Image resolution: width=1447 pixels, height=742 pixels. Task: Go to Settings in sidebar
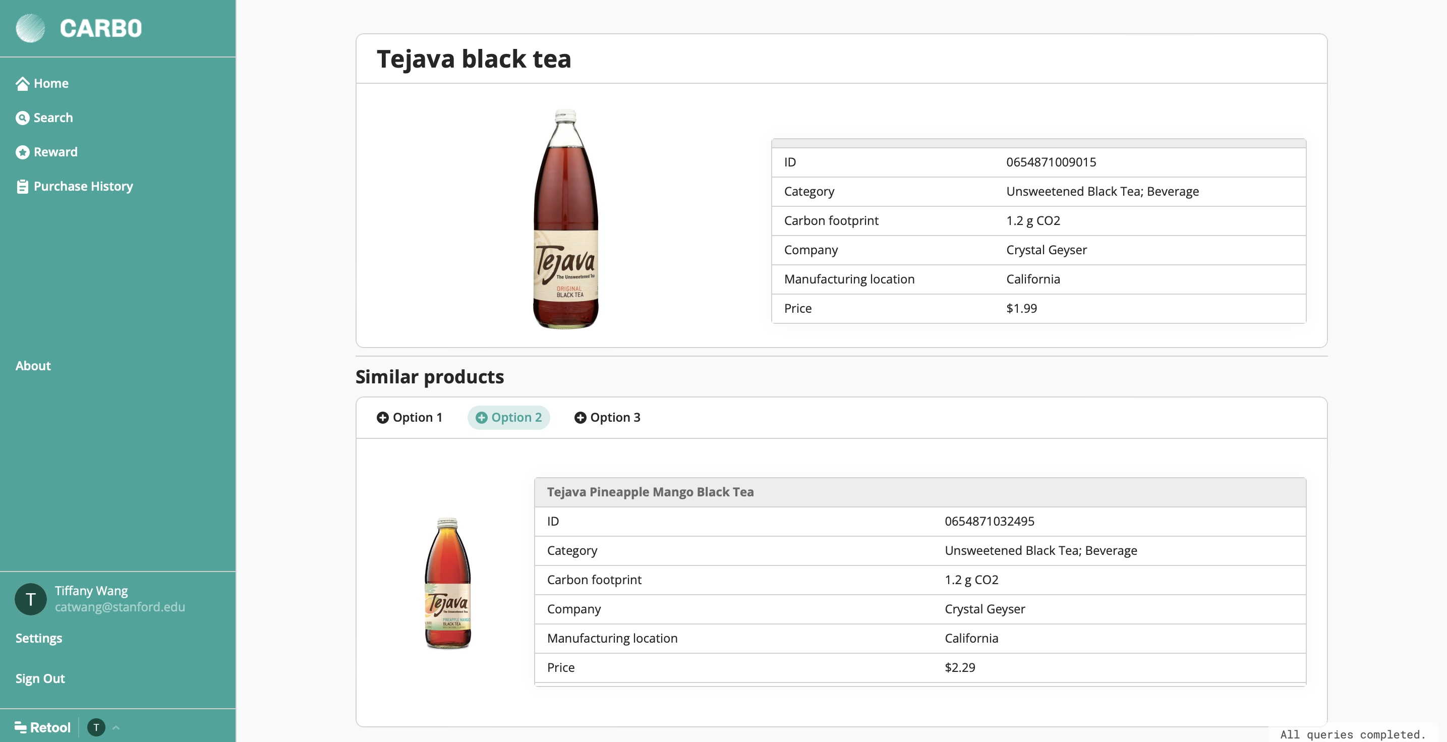(x=39, y=638)
